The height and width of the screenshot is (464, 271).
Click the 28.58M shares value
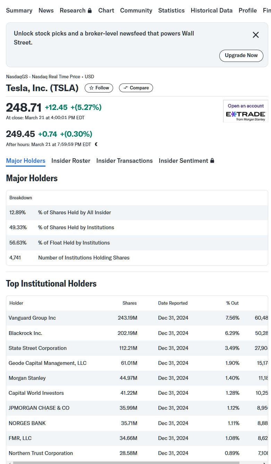128,453
